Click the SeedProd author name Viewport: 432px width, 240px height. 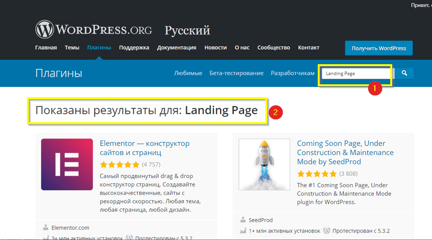click(x=261, y=220)
